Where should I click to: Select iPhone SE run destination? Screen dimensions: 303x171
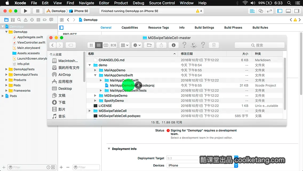(79, 11)
